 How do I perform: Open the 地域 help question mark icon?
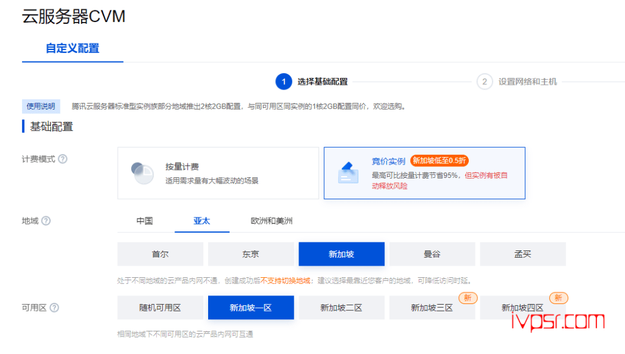(x=46, y=221)
